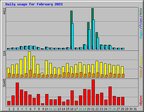Click the 114 visits axis value
This screenshot has height=112, width=144.
(x=4, y=53)
